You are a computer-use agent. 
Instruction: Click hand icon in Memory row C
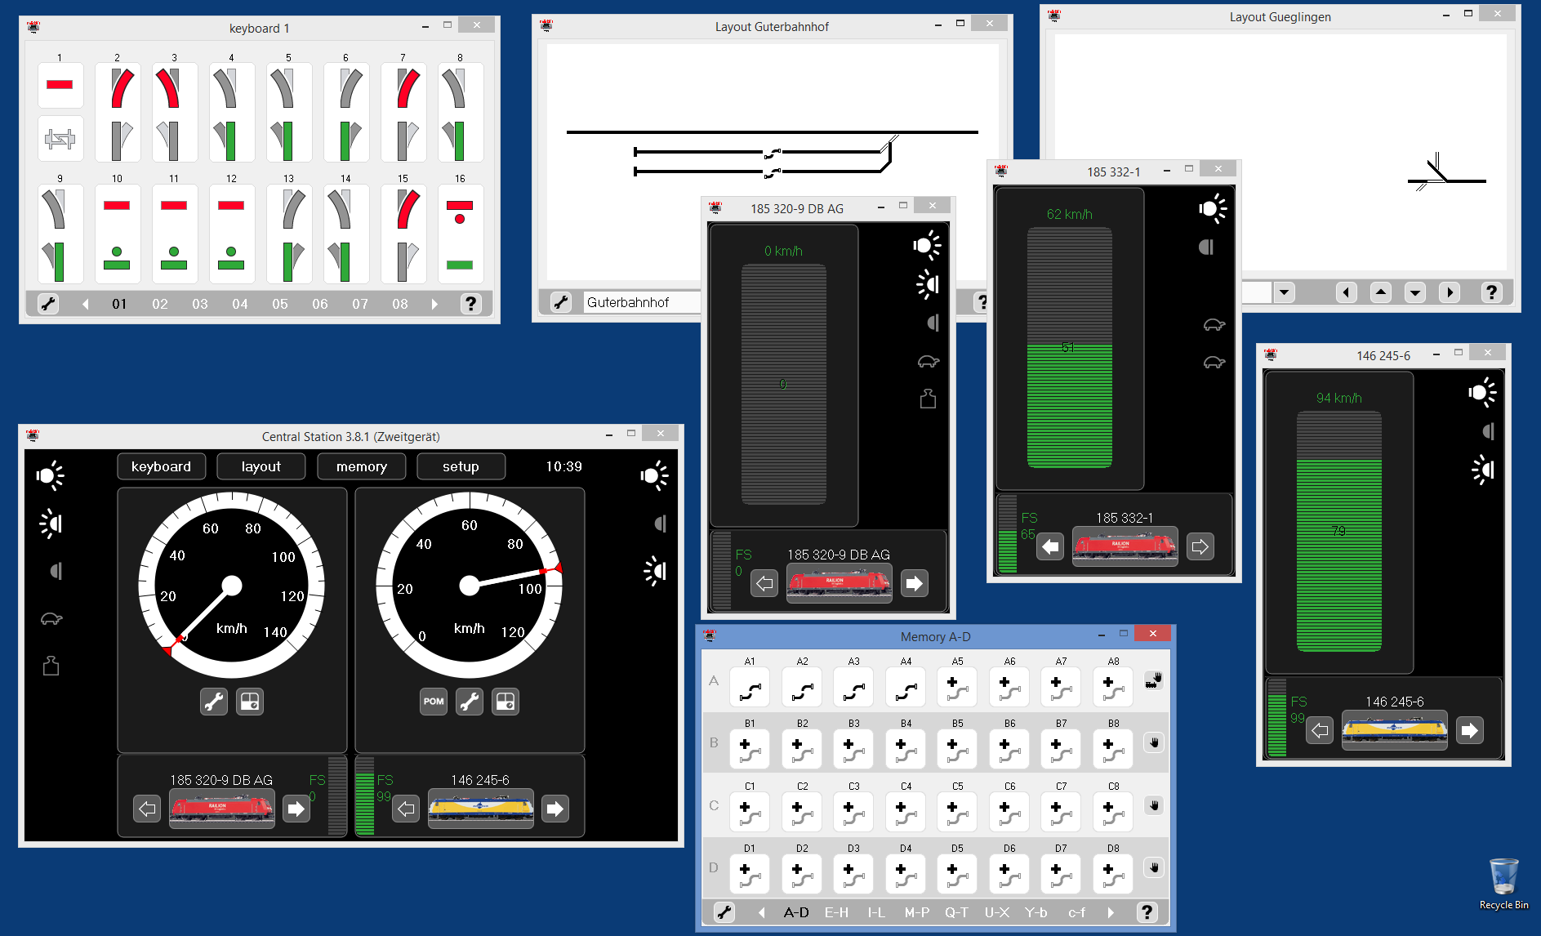(x=1153, y=805)
